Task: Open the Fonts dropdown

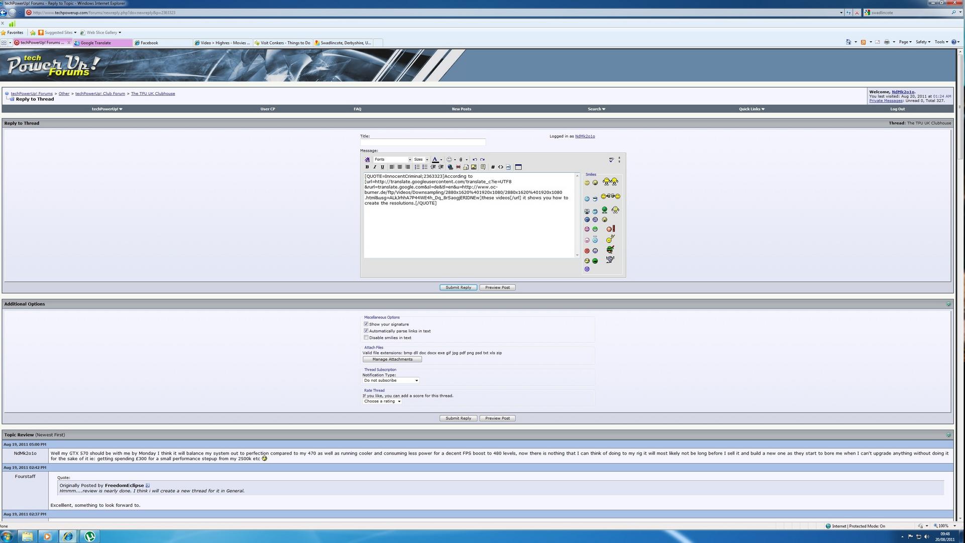Action: pyautogui.click(x=392, y=159)
